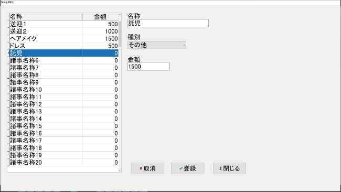Select the 諸事名称15 row
This screenshot has width=341, height=192.
tap(63, 126)
